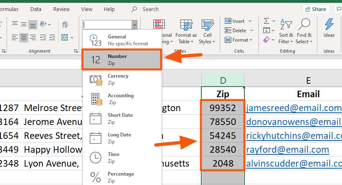Open the Help ribbon tab
Viewport: 342px width, 185px height.
point(109,9)
